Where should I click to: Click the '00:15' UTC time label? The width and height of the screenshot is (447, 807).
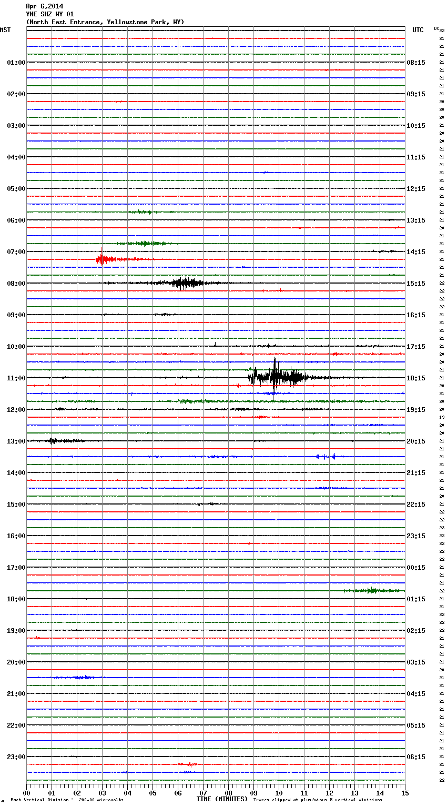pyautogui.click(x=416, y=568)
